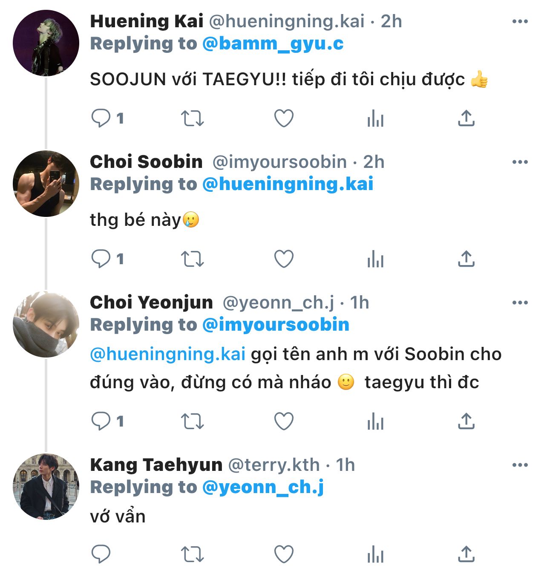Image resolution: width=547 pixels, height=574 pixels.
Task: Open Choi Soobin's profile picture
Action: click(x=46, y=184)
